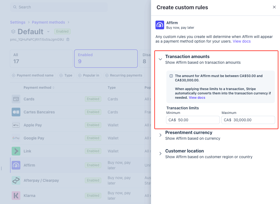Click the Apple Pay icon
280x204 pixels.
[x=16, y=125]
